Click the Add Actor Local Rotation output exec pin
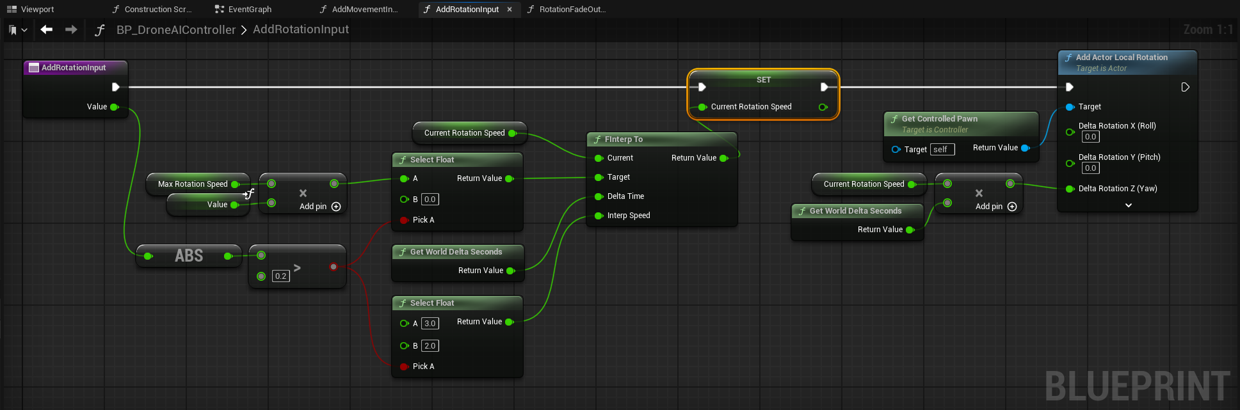 coord(1185,87)
